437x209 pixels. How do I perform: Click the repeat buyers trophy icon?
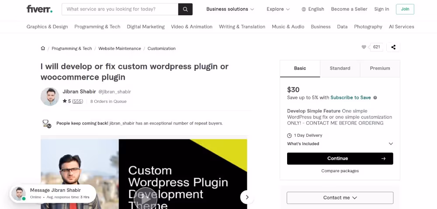(47, 123)
